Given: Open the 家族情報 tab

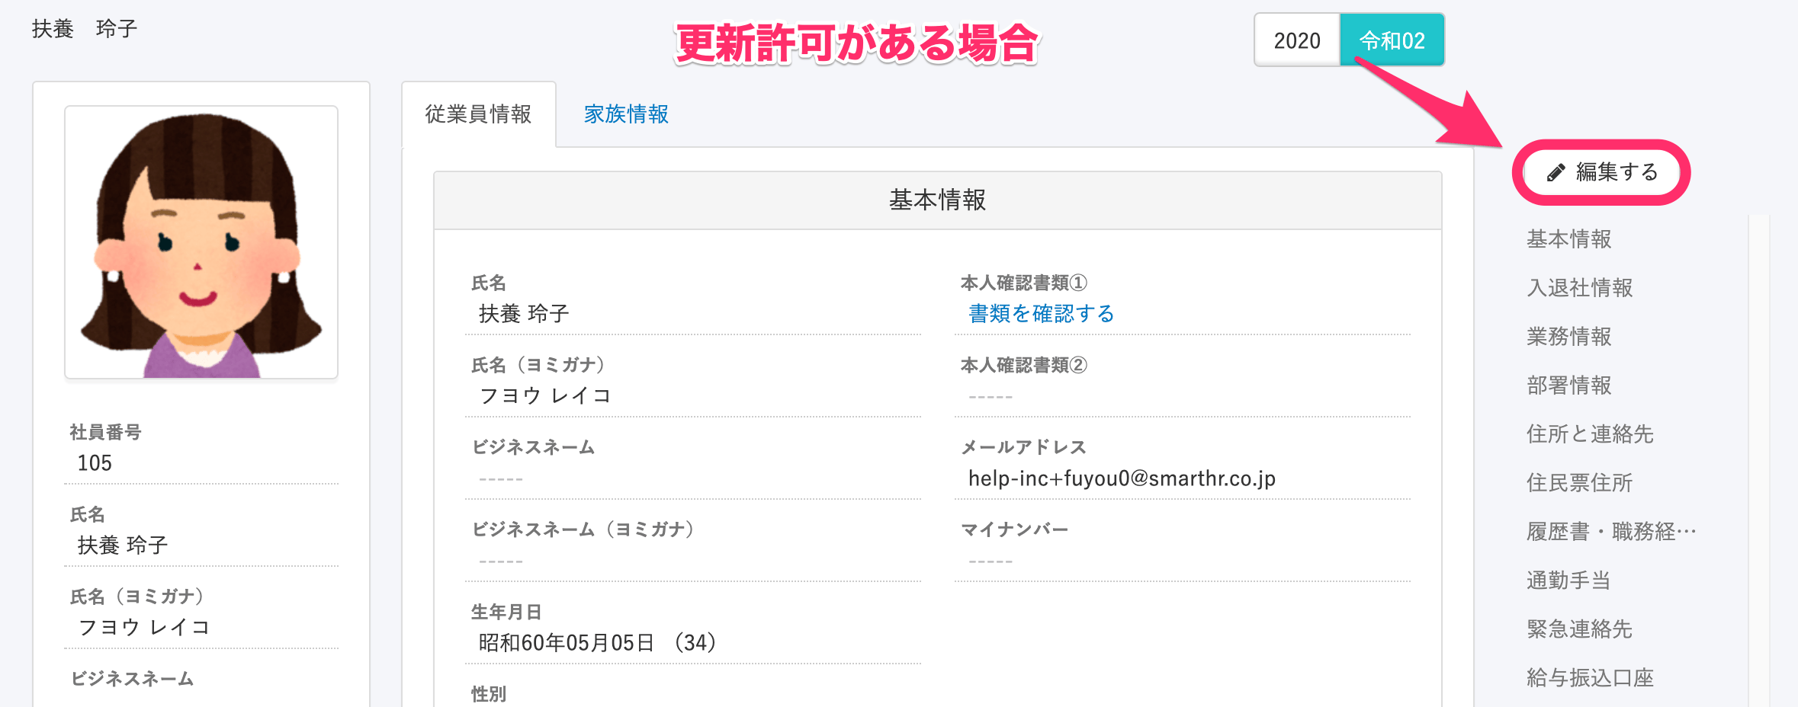Looking at the screenshot, I should coord(626,114).
